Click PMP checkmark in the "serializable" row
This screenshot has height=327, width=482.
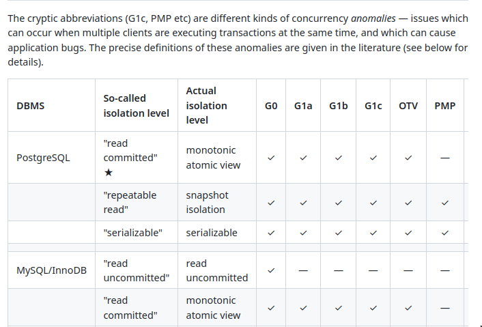[x=445, y=233]
